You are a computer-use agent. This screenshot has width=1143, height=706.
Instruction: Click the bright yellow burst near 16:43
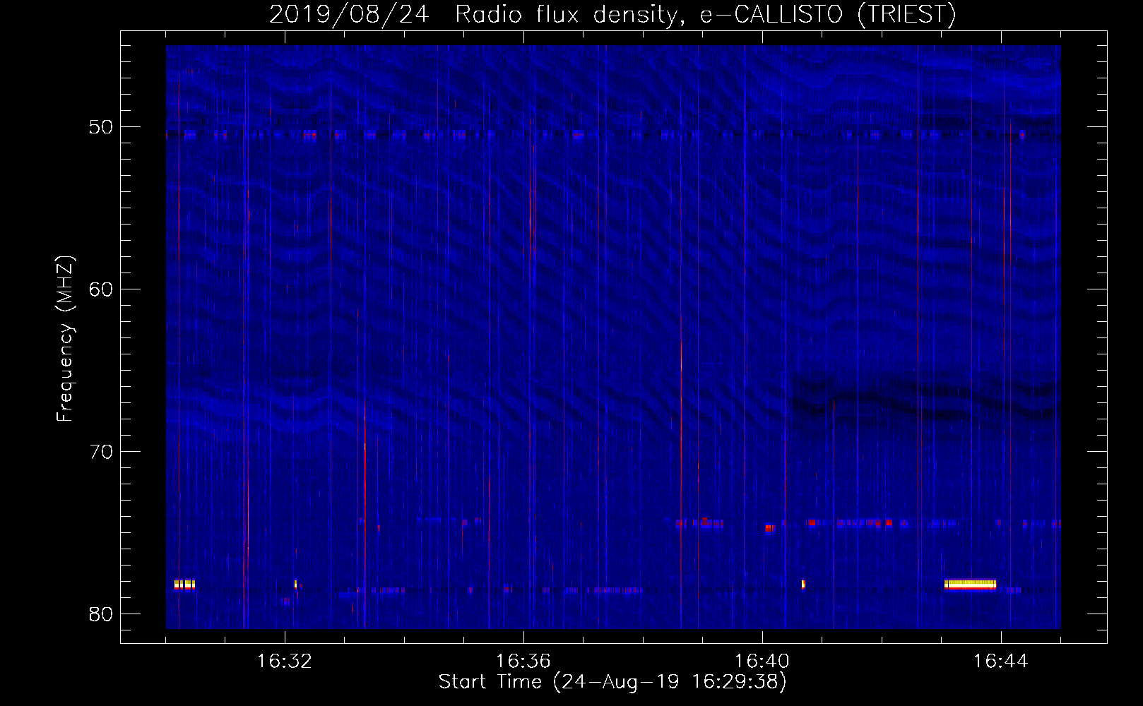pyautogui.click(x=971, y=585)
